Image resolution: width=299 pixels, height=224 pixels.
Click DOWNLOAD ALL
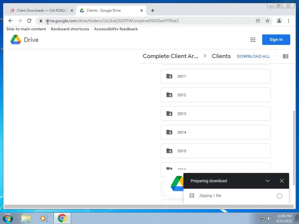[253, 56]
